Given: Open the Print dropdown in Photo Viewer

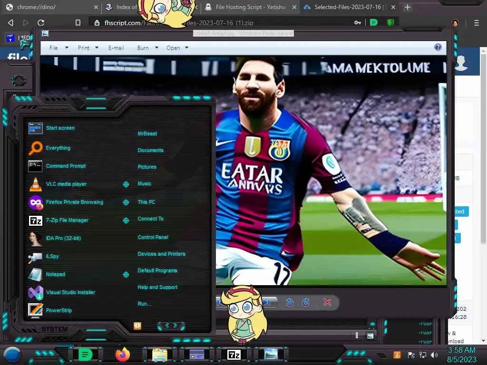Looking at the screenshot, I should 88,48.
